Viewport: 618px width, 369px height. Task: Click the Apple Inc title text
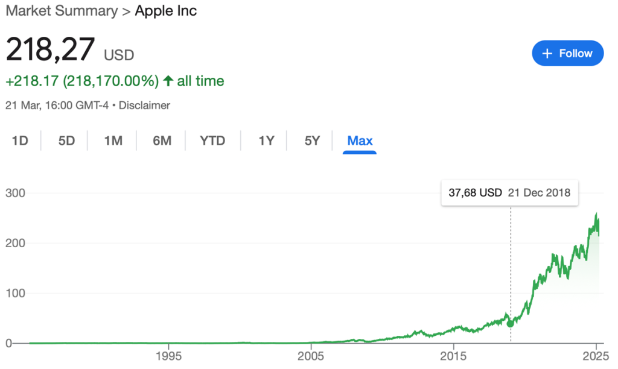[x=165, y=11]
